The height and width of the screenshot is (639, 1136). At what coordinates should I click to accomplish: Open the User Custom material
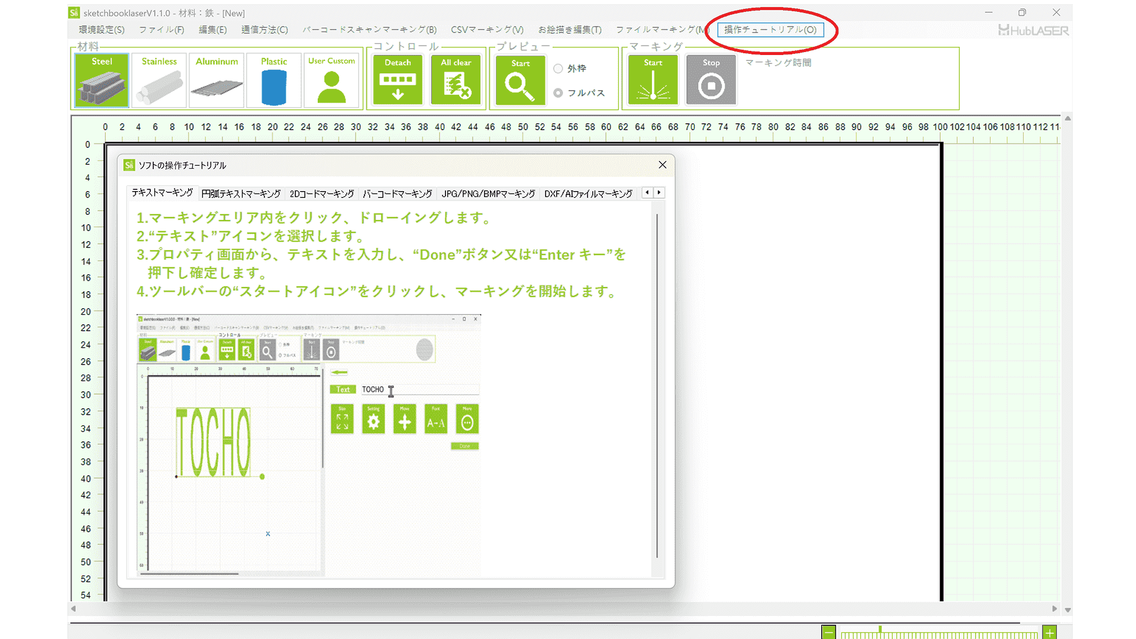click(331, 80)
